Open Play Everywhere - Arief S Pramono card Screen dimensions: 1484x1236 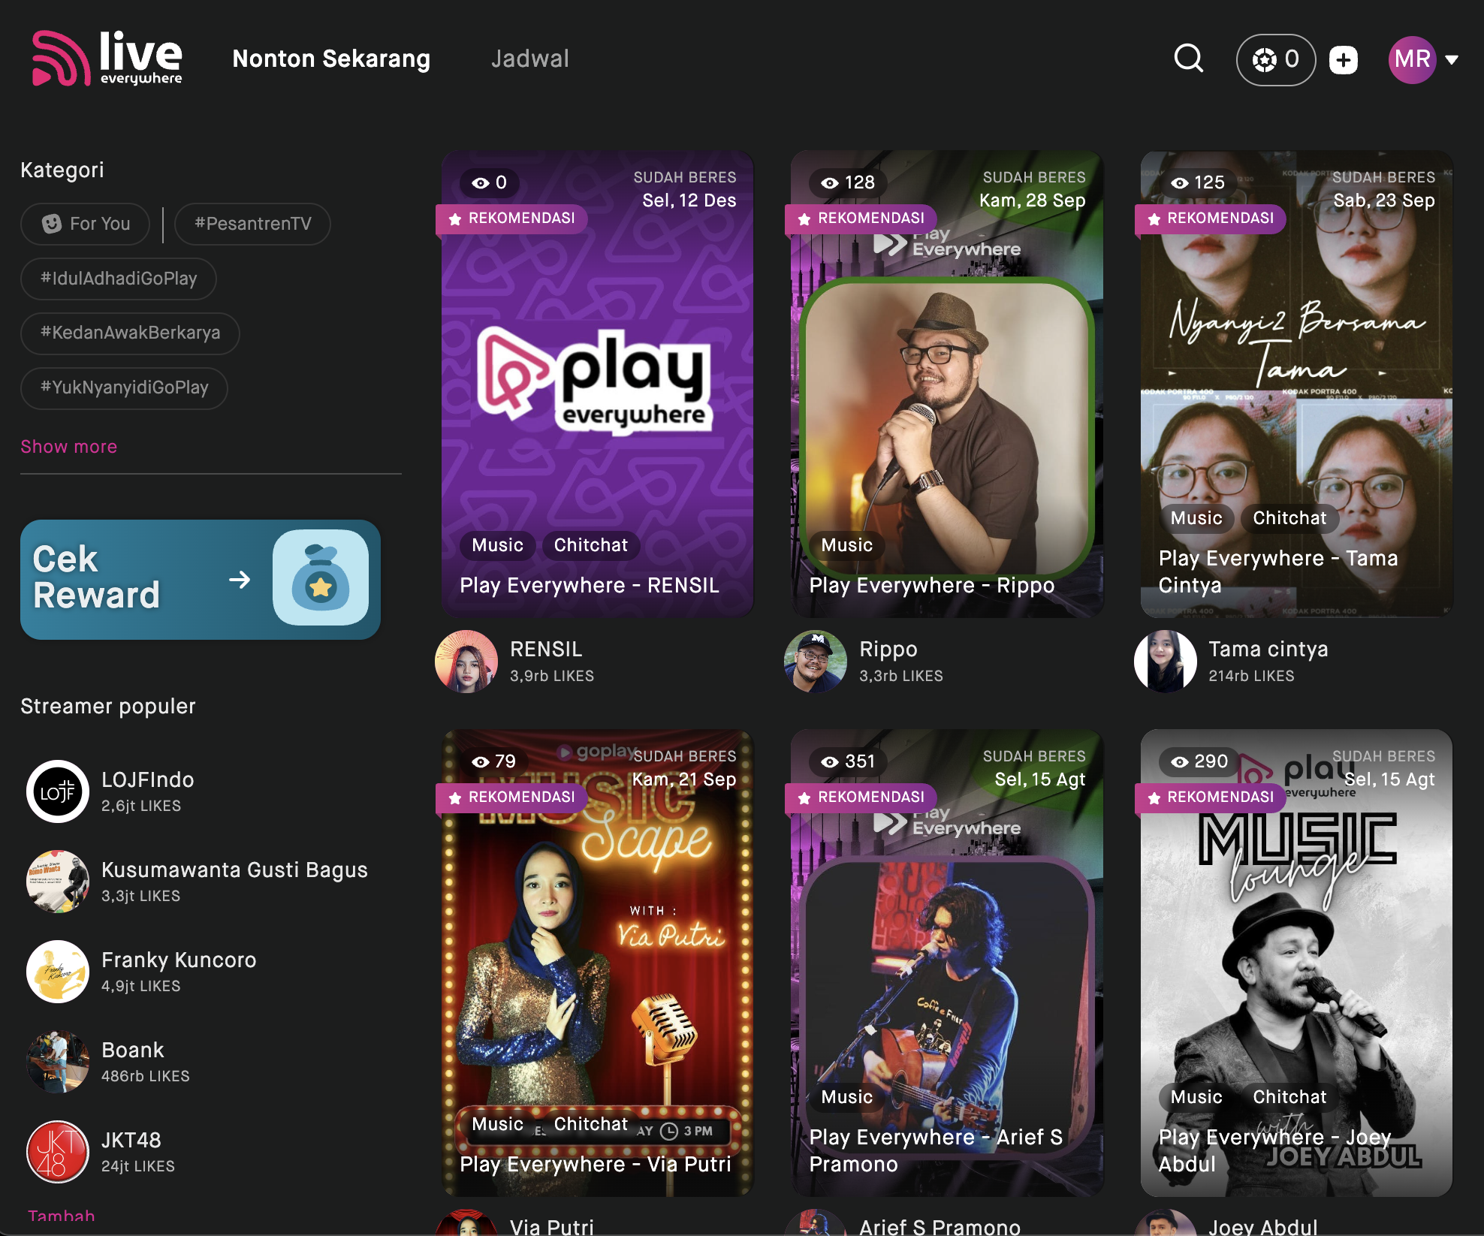point(947,963)
